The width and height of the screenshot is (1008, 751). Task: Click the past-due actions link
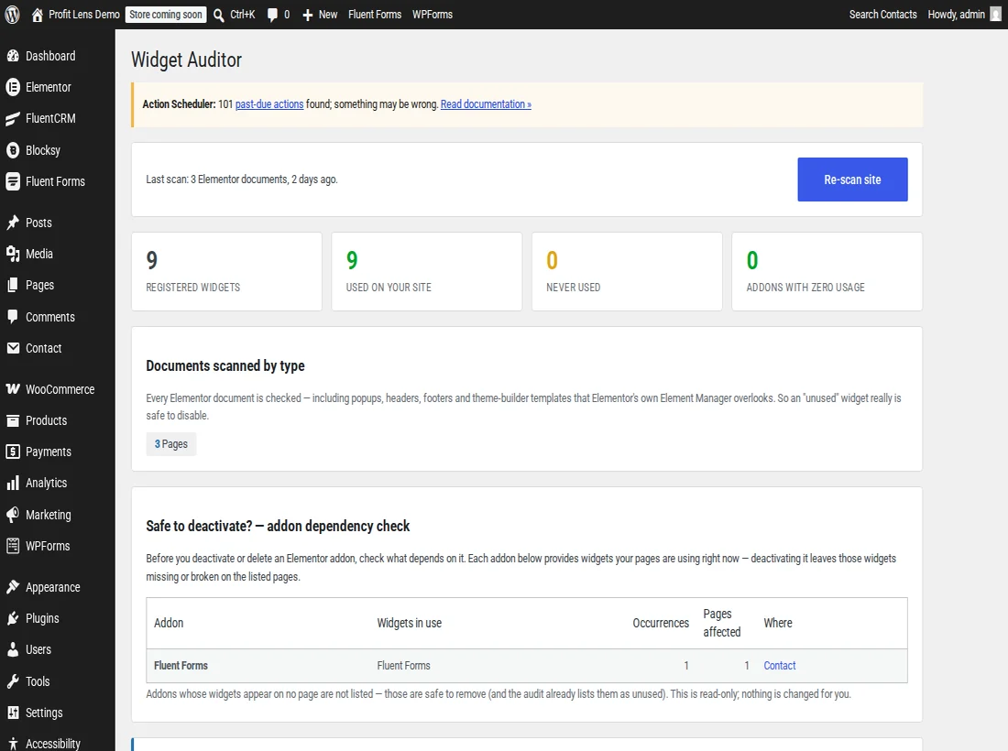(269, 104)
